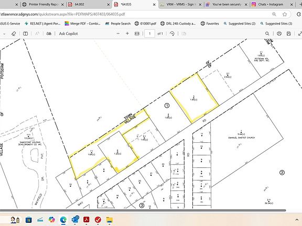The height and width of the screenshot is (226, 302).
Task: Click the address bar URL
Action: 62,14
